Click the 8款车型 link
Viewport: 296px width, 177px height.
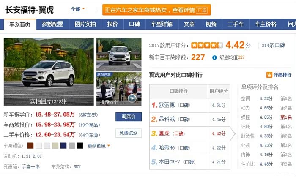click(88, 115)
